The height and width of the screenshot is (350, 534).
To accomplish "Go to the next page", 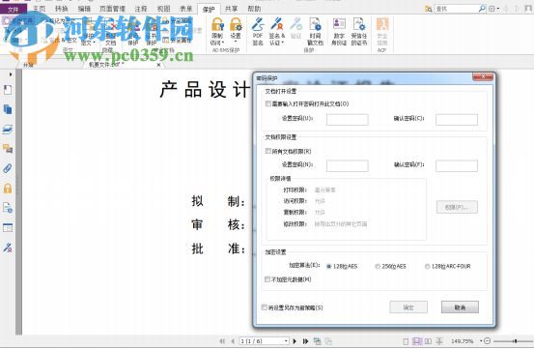I will coord(295,340).
